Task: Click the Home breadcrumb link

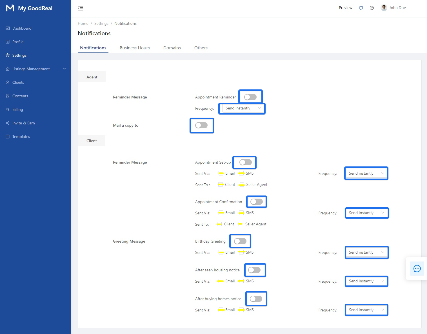Action: coord(83,23)
